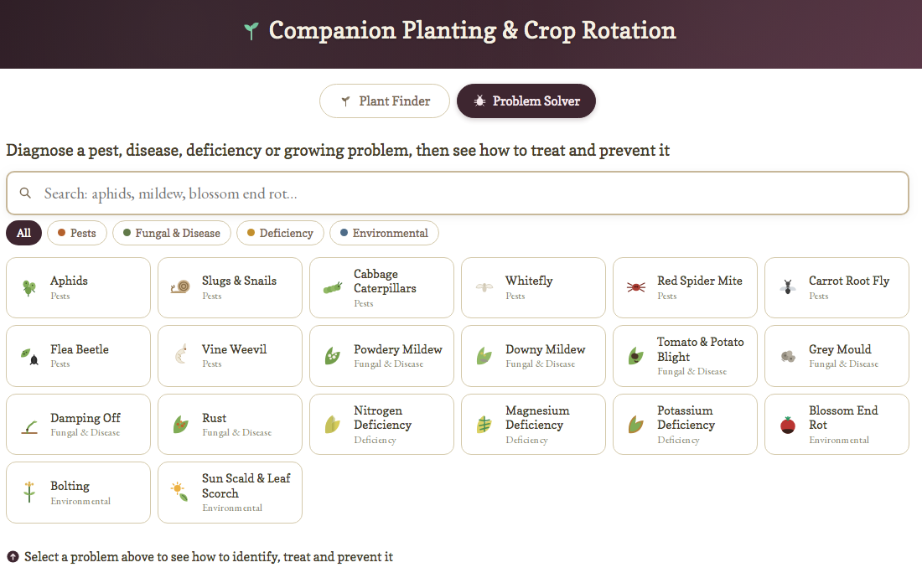The height and width of the screenshot is (583, 922).
Task: Click the Bolting flower stalk icon
Action: [x=28, y=492]
